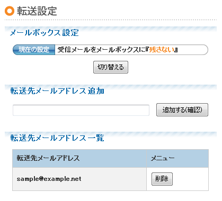222x201 pixels.
Task: Click the 転送先メールアドレス追加 section heading
Action: pyautogui.click(x=57, y=91)
